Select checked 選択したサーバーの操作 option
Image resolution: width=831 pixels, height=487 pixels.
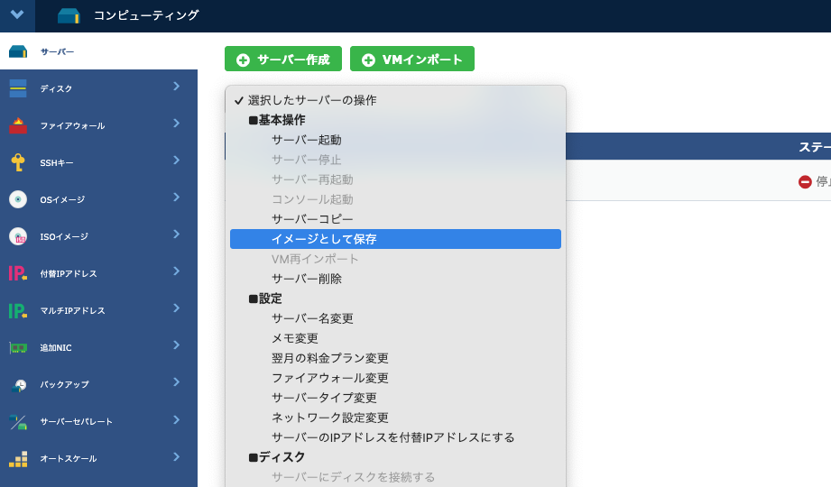[395, 100]
